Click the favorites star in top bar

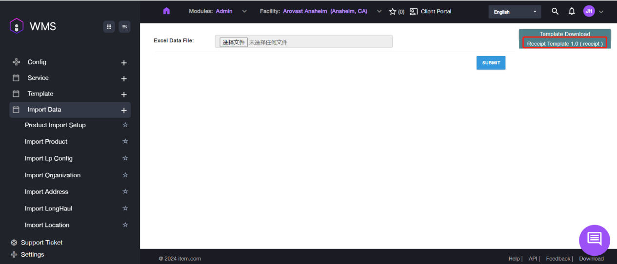tap(393, 12)
